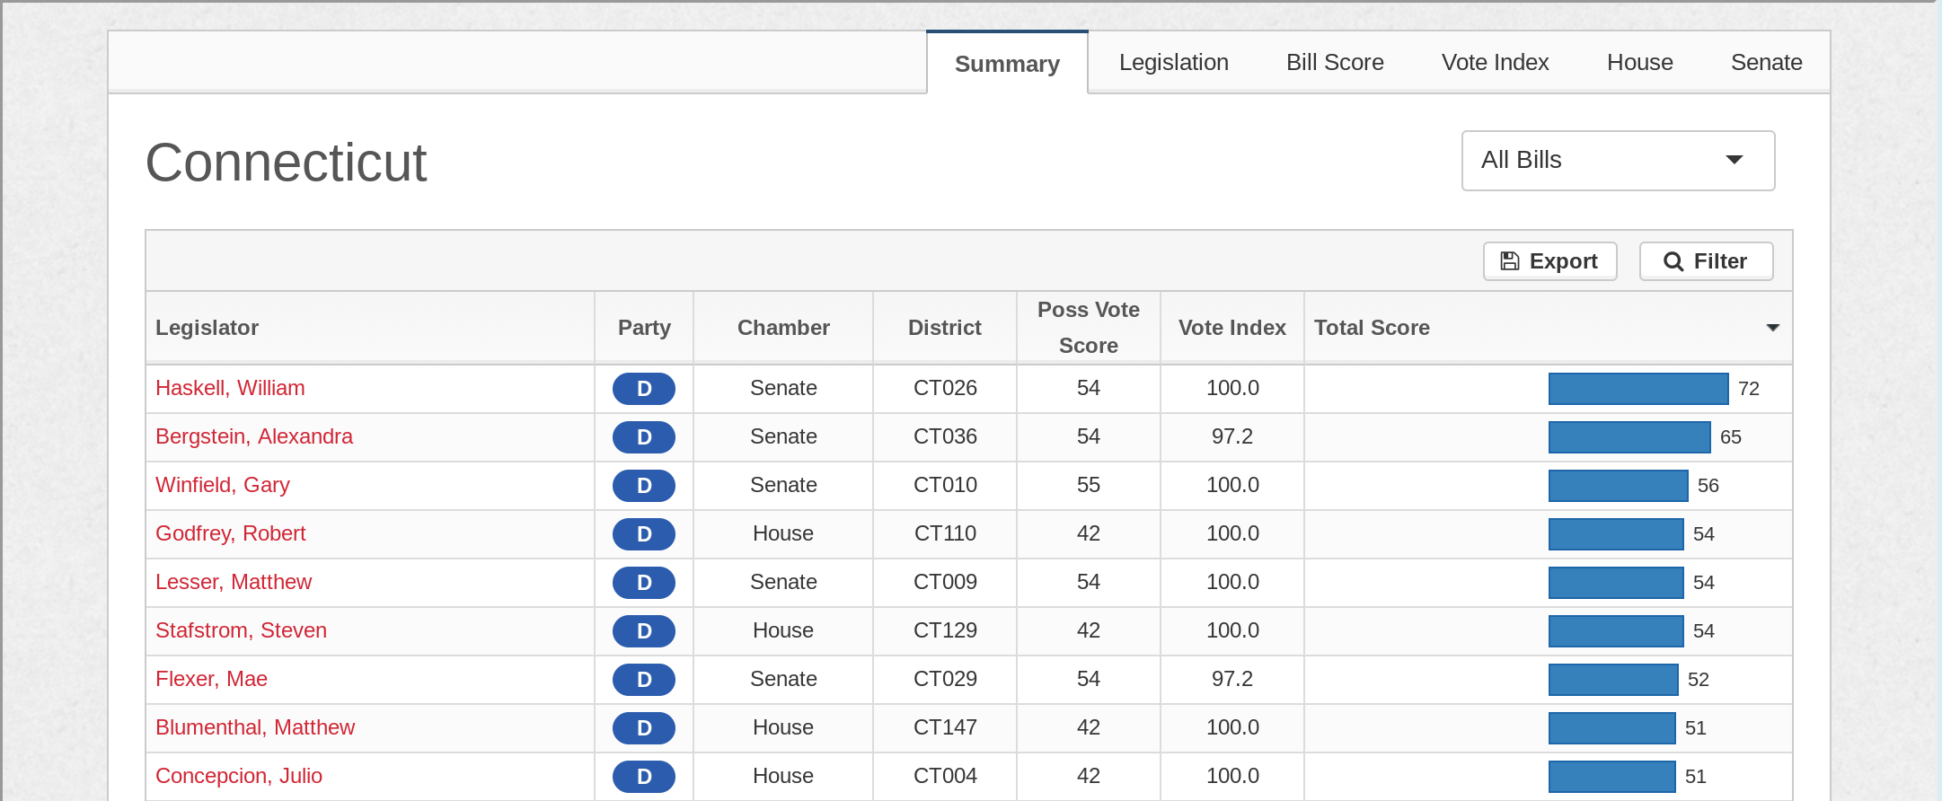
Task: Open Godfrey, Robert legislator link
Action: point(231,533)
